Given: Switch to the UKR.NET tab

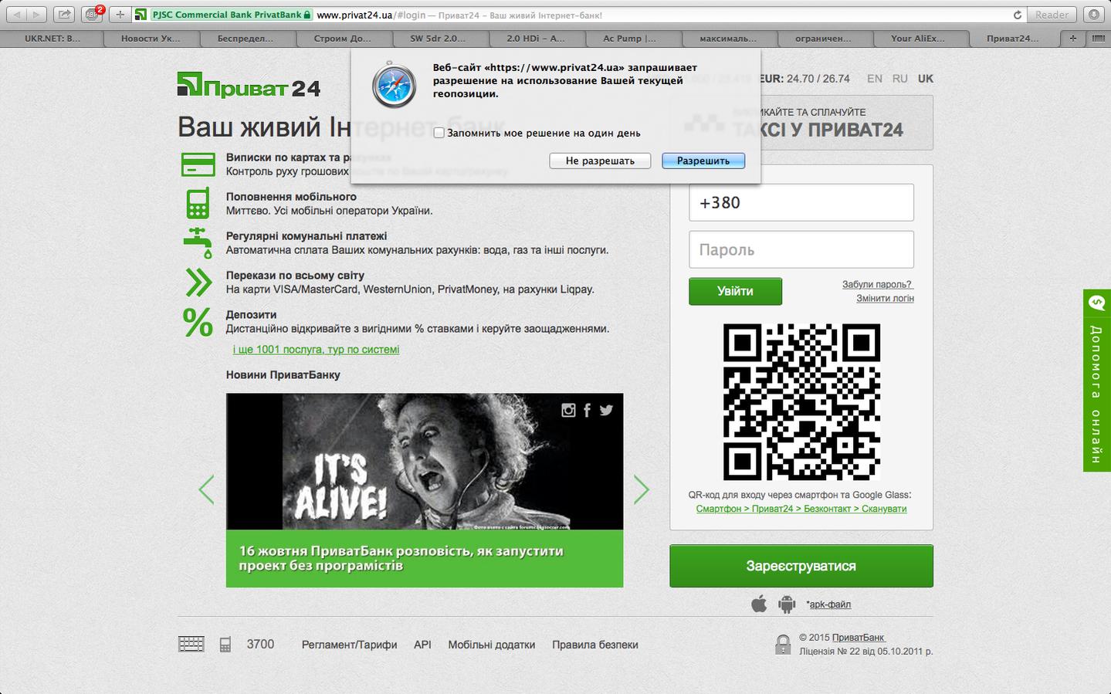Looking at the screenshot, I should click(x=52, y=38).
